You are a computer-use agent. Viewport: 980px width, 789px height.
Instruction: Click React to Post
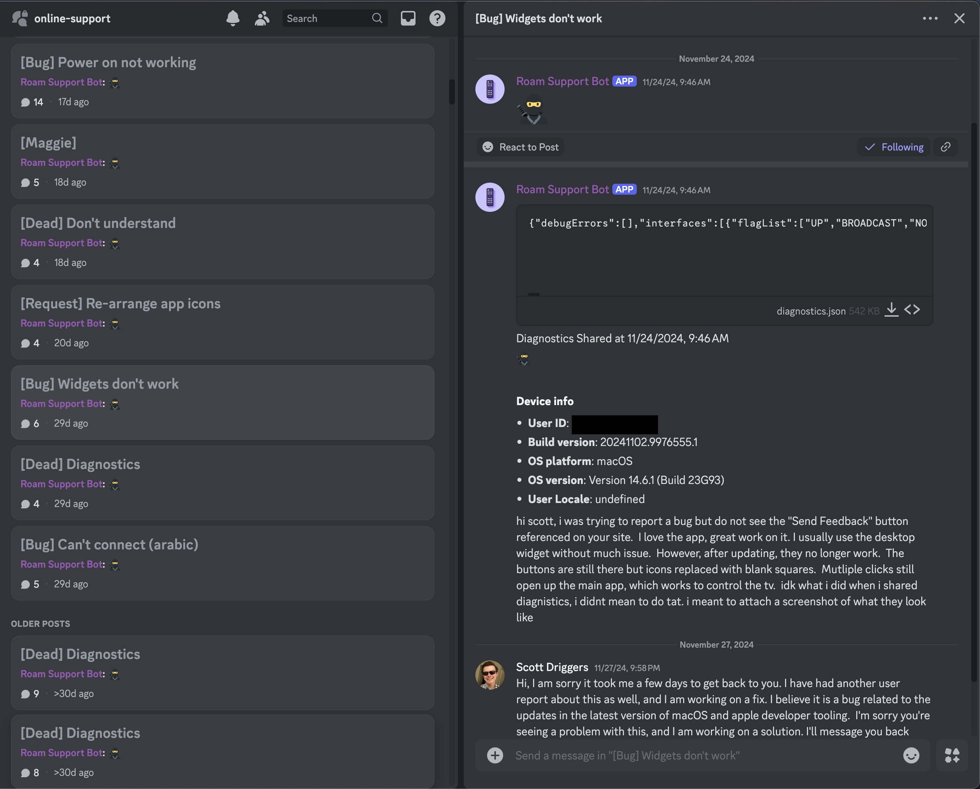point(520,147)
